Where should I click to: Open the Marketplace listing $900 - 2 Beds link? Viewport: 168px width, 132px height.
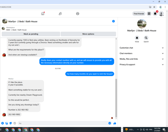[16, 30]
